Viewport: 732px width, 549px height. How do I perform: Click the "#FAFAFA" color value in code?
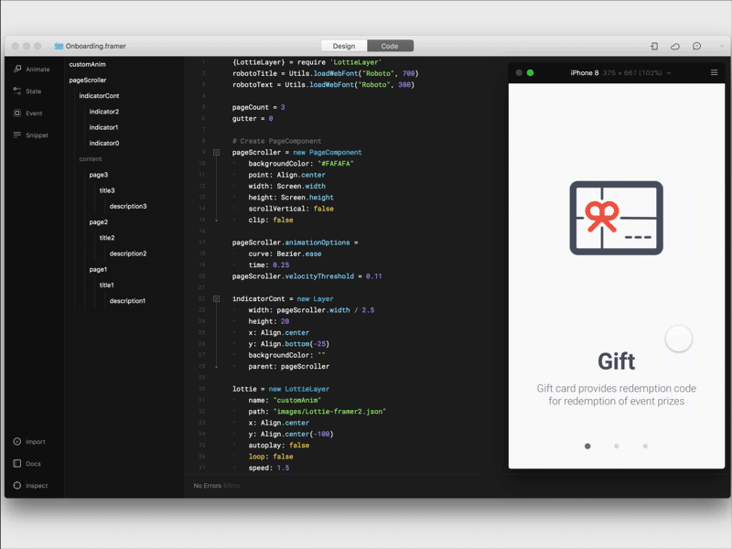[335, 164]
